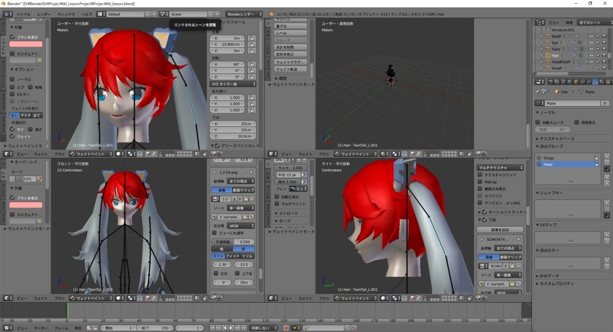The width and height of the screenshot is (613, 332).
Task: Enable the X Mirror checkbox
Action: (x=13, y=94)
